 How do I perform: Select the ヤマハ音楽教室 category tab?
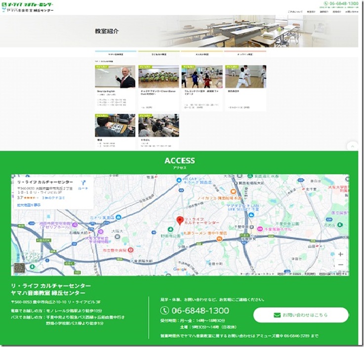coord(116,53)
